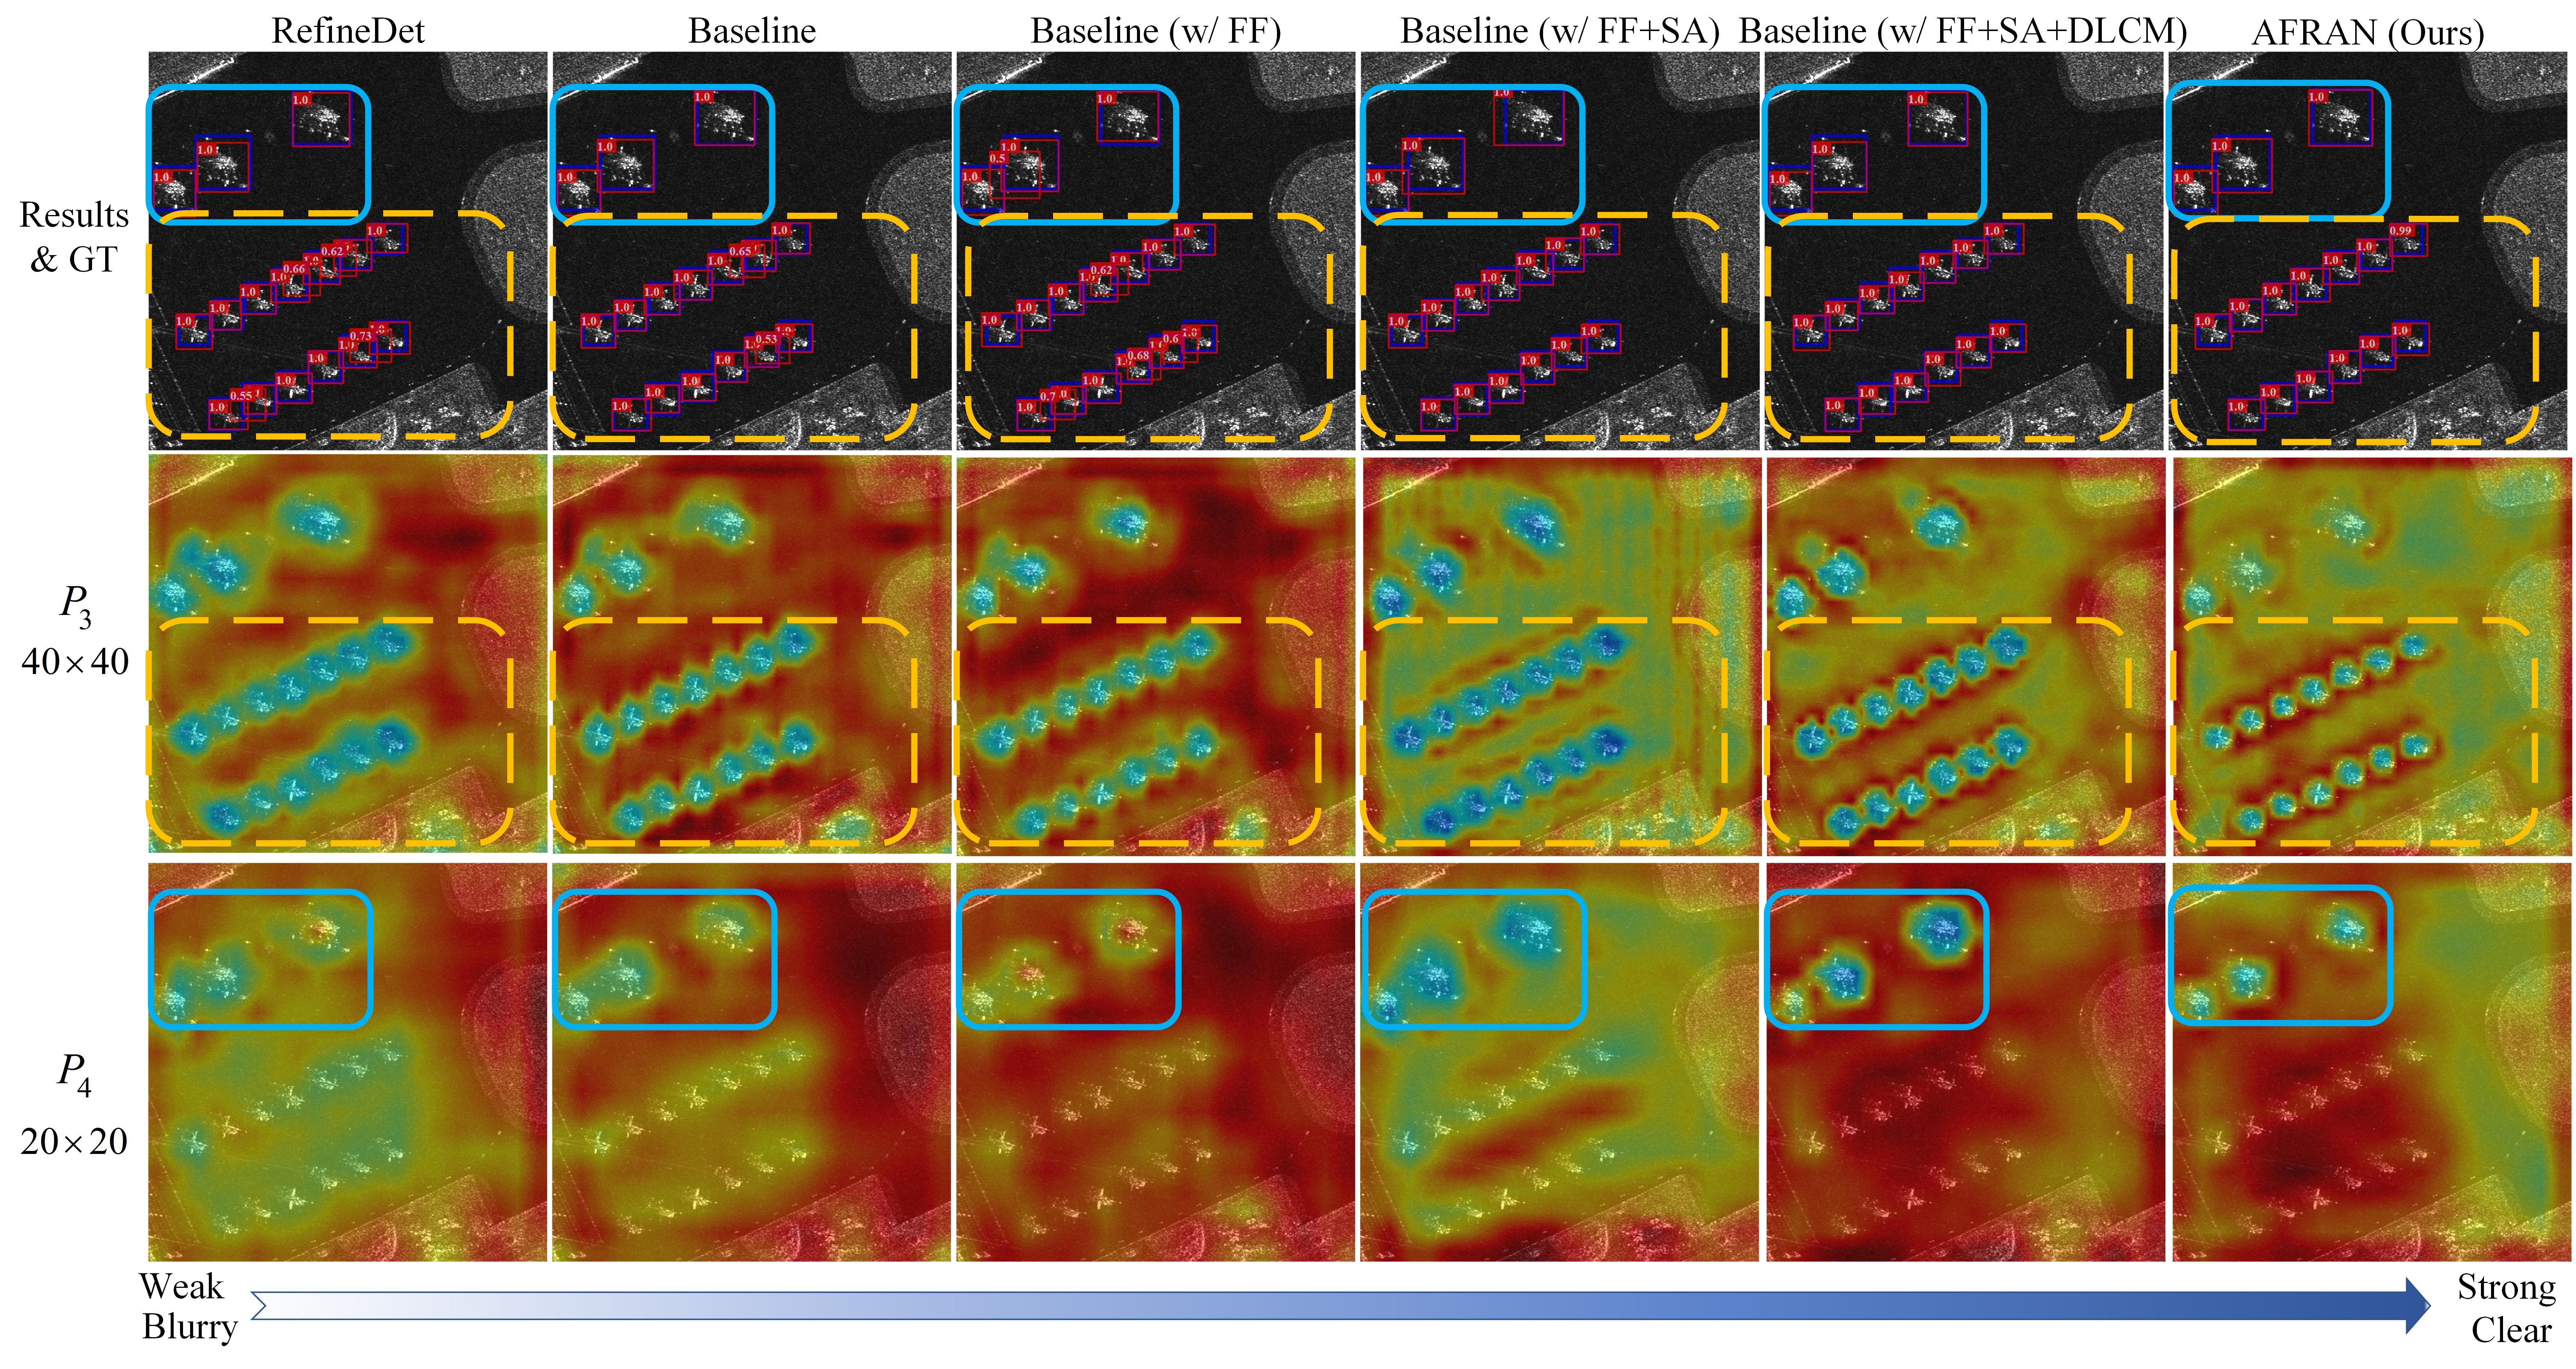The width and height of the screenshot is (2576, 1369).
Task: Open the Baseline (w/ FF+SA+DLCM) Results & GT image
Action: point(1964,251)
